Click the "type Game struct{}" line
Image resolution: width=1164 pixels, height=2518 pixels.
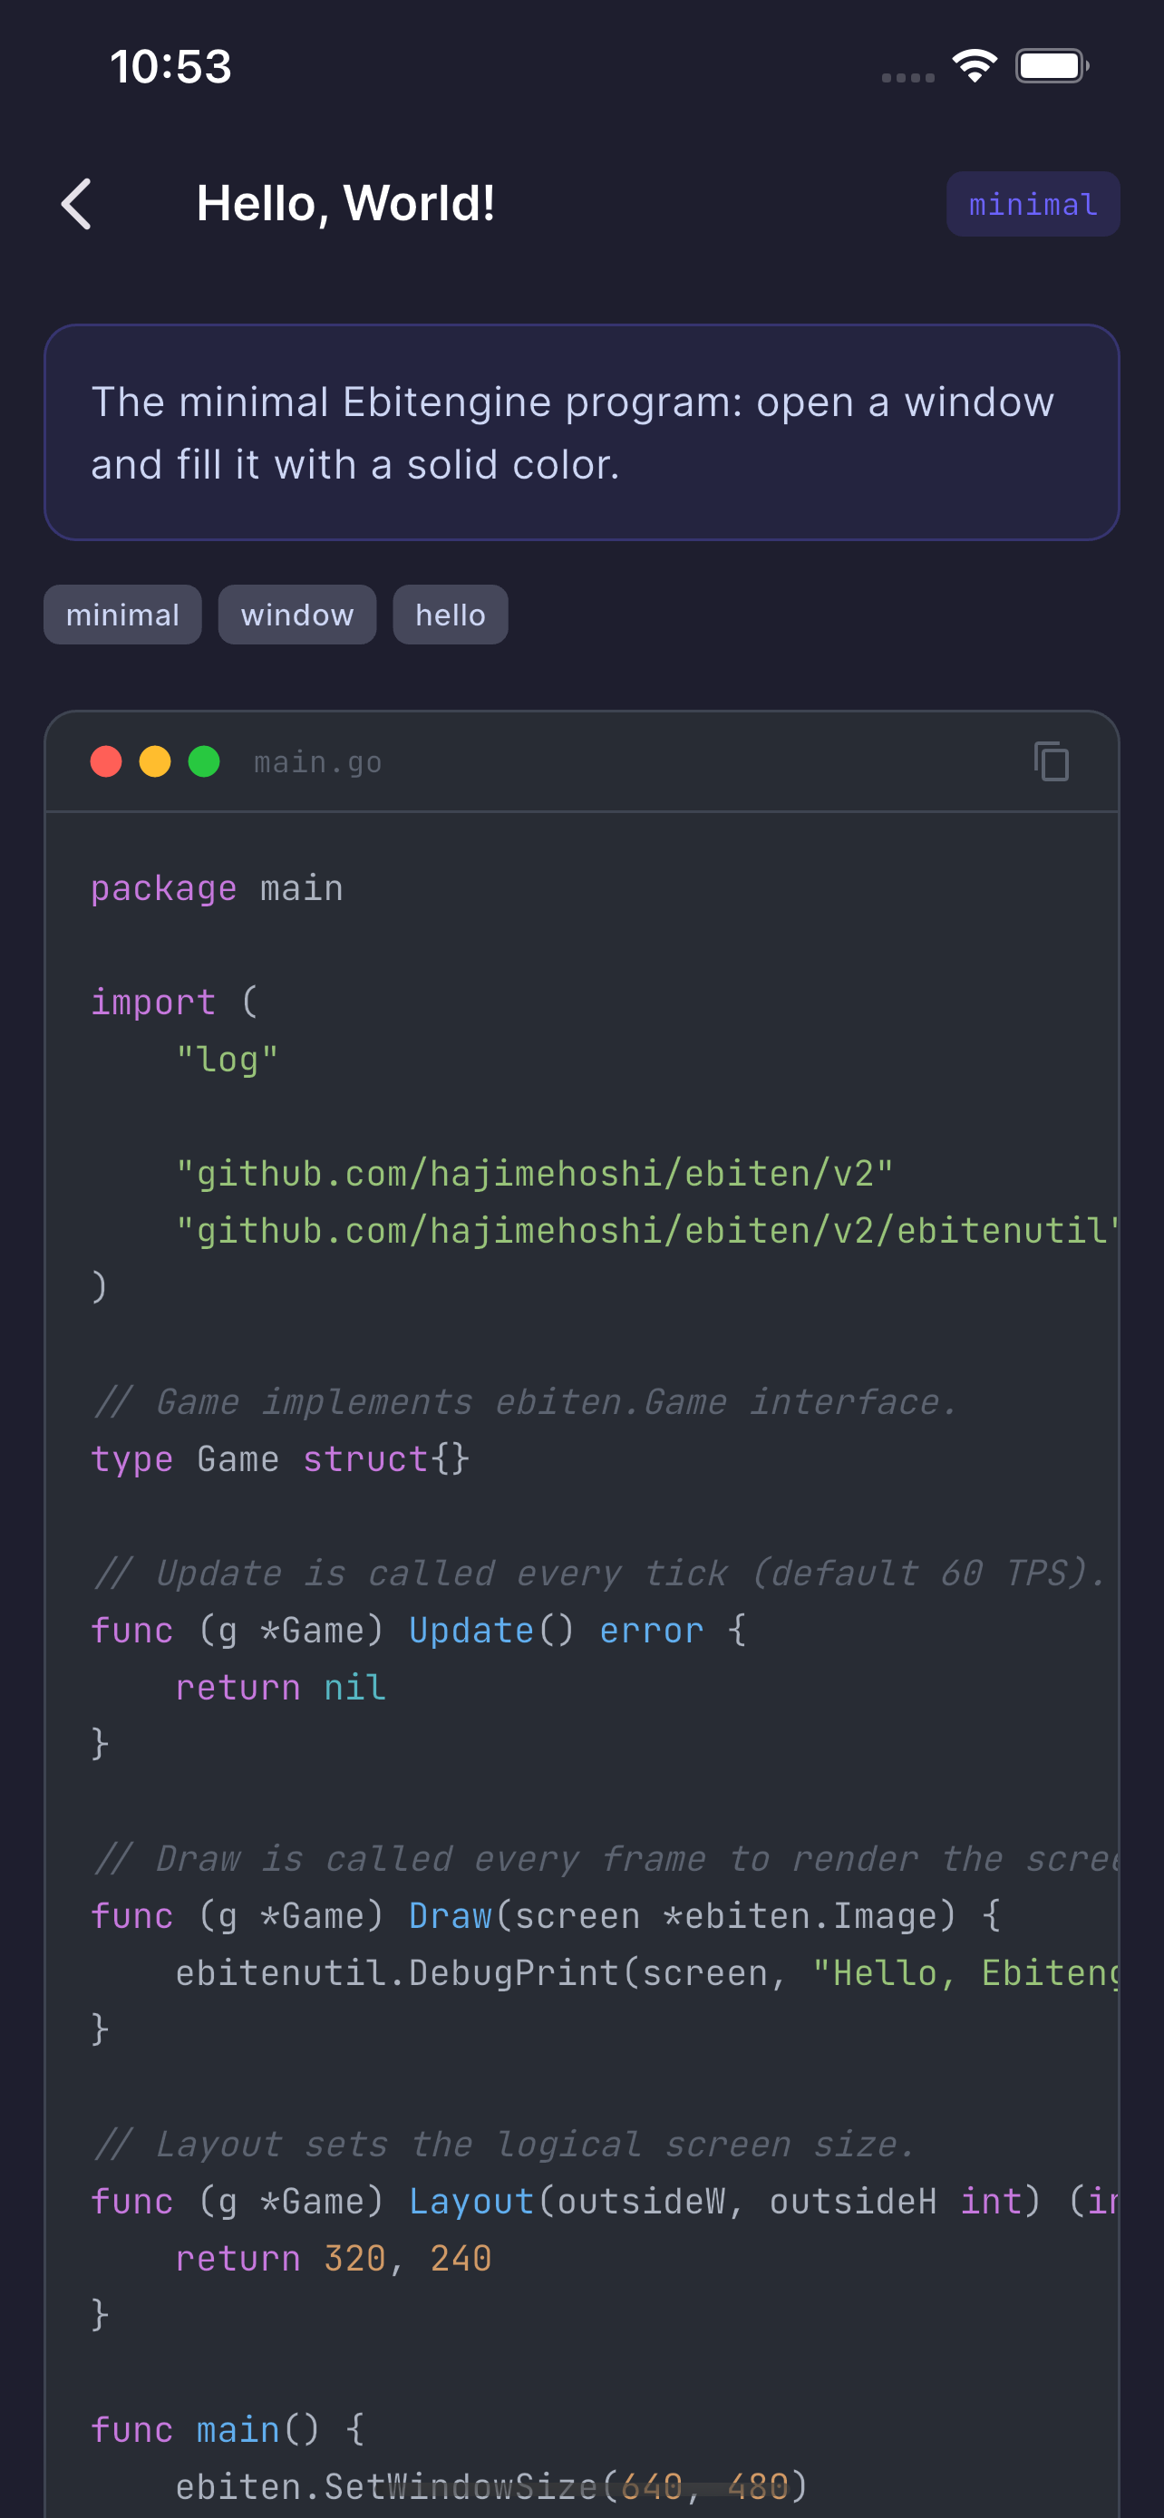tap(280, 1459)
